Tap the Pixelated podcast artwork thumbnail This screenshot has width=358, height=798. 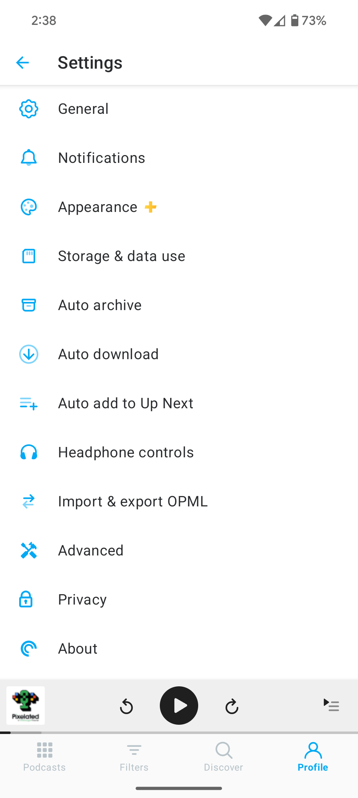[x=26, y=706]
